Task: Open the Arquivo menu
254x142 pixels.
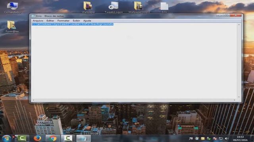Action: [x=38, y=21]
